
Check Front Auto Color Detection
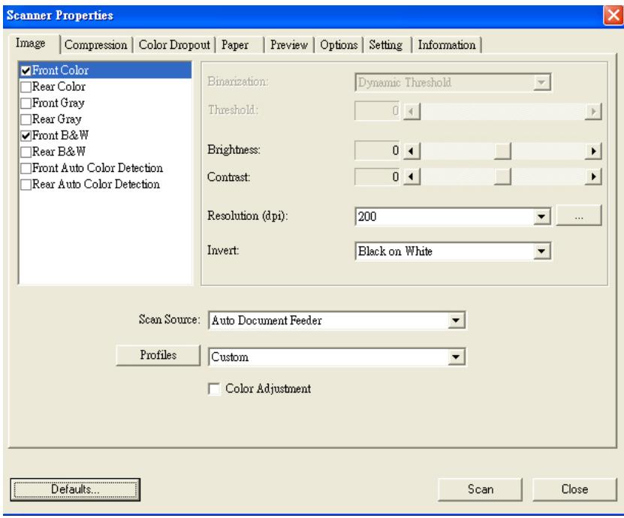(x=27, y=167)
